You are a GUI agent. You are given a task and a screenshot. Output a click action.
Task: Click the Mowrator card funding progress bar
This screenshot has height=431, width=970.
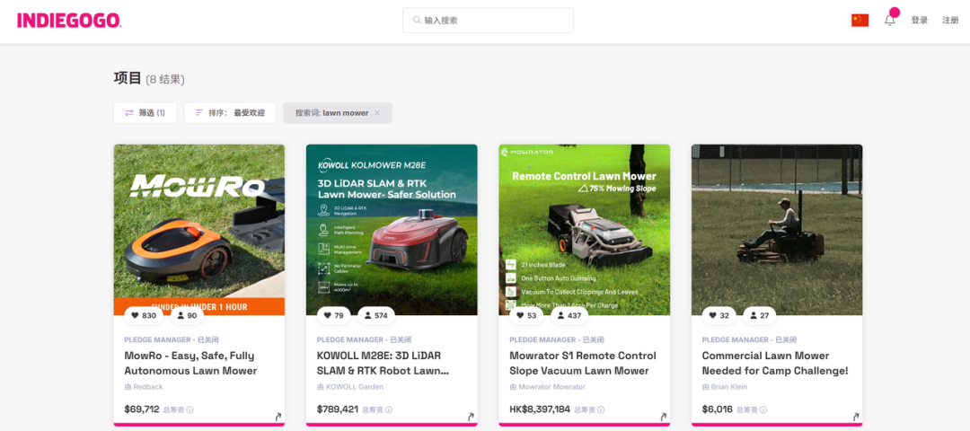click(x=585, y=425)
